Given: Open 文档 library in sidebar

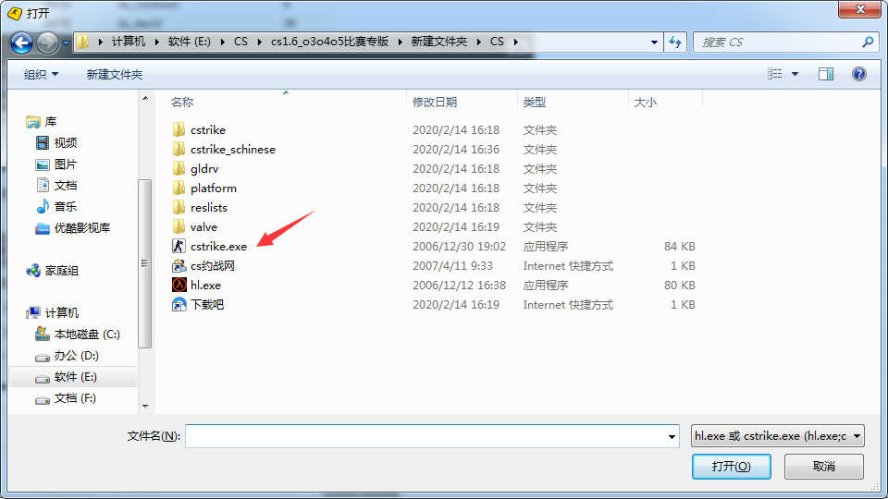Looking at the screenshot, I should 65,185.
